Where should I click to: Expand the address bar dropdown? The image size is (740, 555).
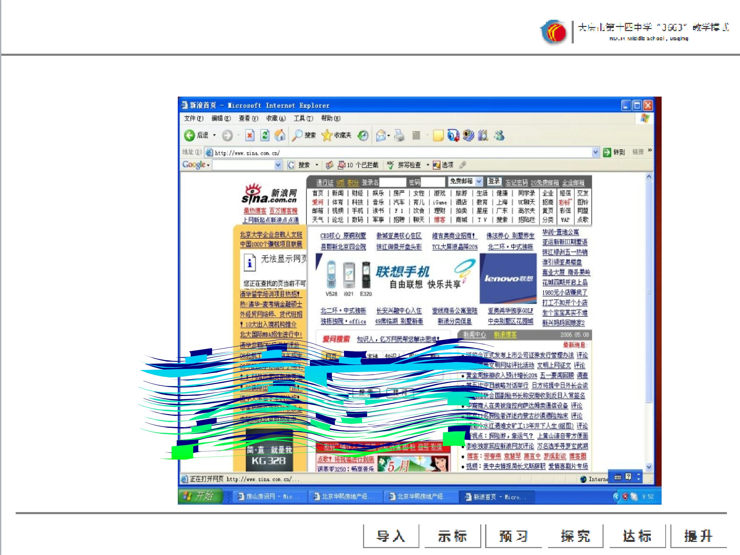(596, 153)
